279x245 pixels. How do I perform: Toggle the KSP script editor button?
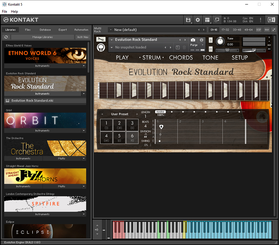click(259, 30)
